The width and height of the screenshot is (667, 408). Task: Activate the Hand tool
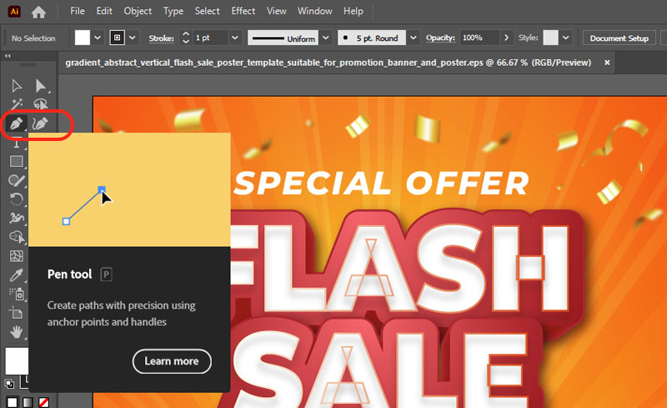click(16, 332)
